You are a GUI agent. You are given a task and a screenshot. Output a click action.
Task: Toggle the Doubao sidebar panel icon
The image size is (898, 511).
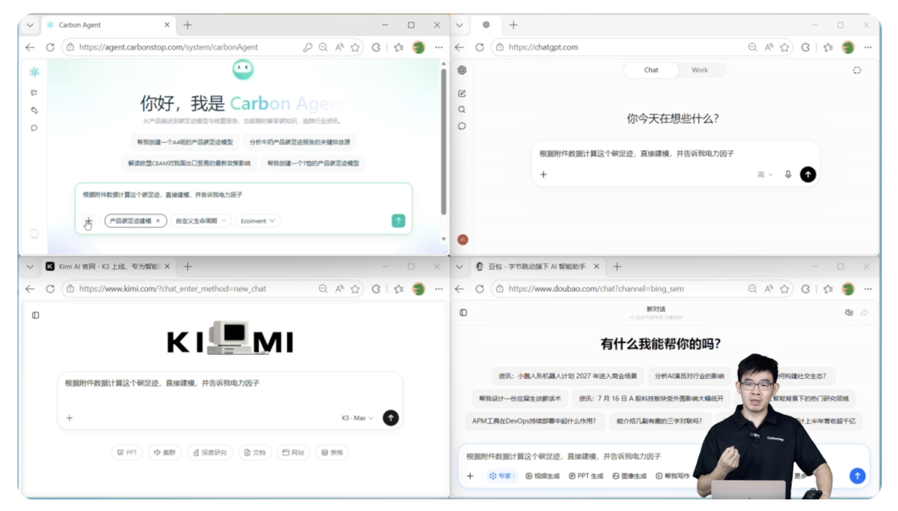(463, 312)
